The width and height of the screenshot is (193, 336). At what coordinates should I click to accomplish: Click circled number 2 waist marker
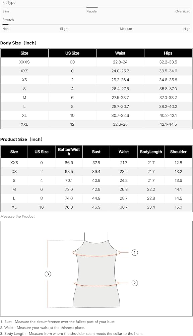point(134,283)
